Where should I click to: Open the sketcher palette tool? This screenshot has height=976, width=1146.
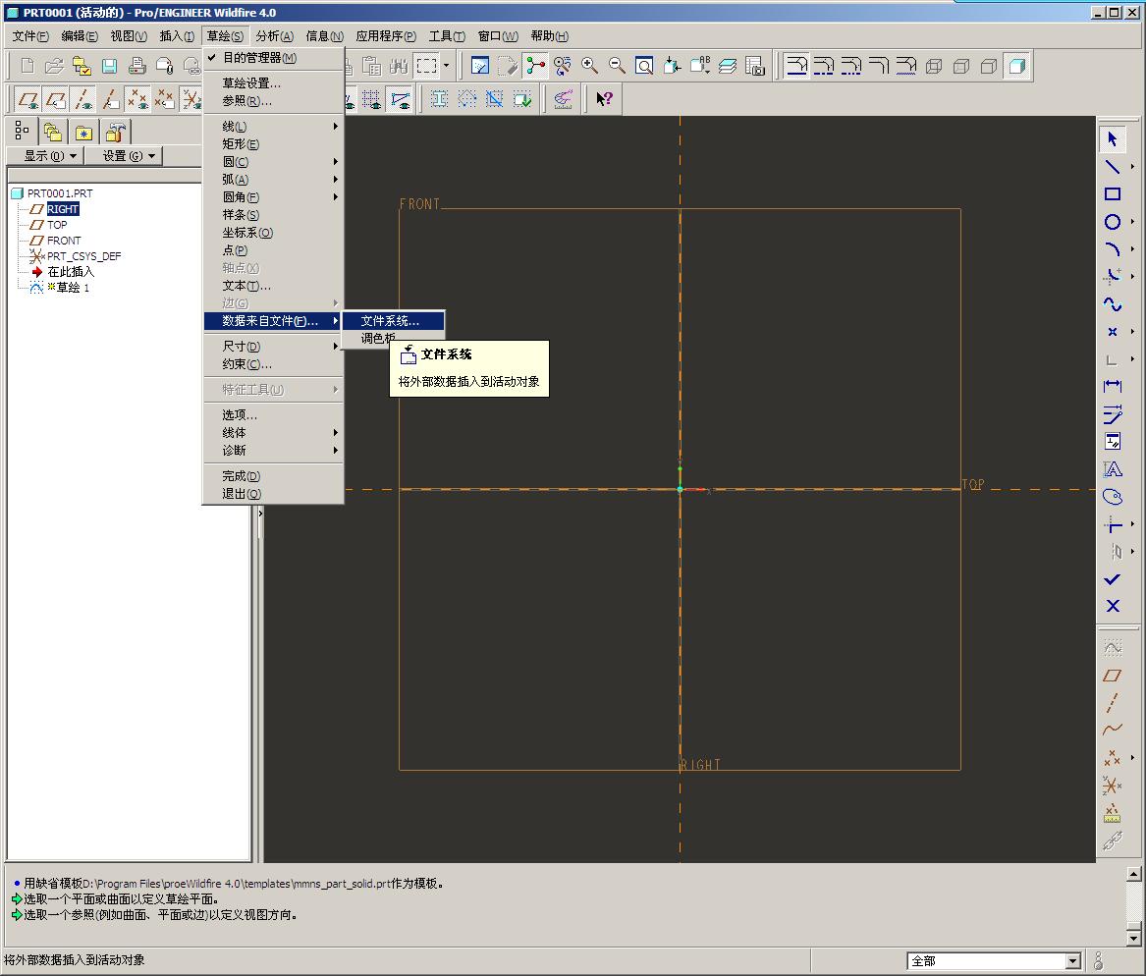[1113, 497]
